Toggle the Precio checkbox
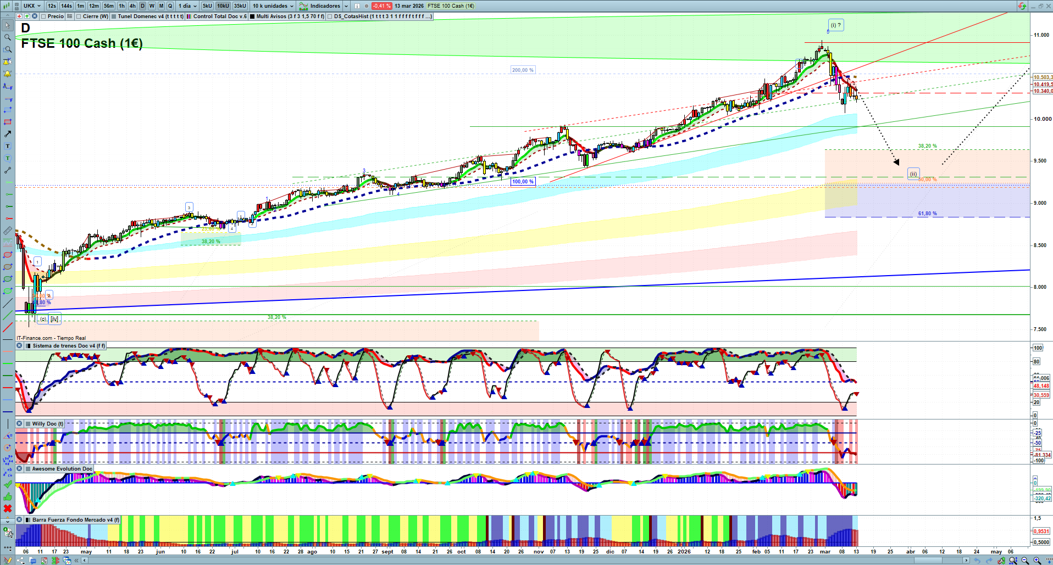 click(x=43, y=16)
